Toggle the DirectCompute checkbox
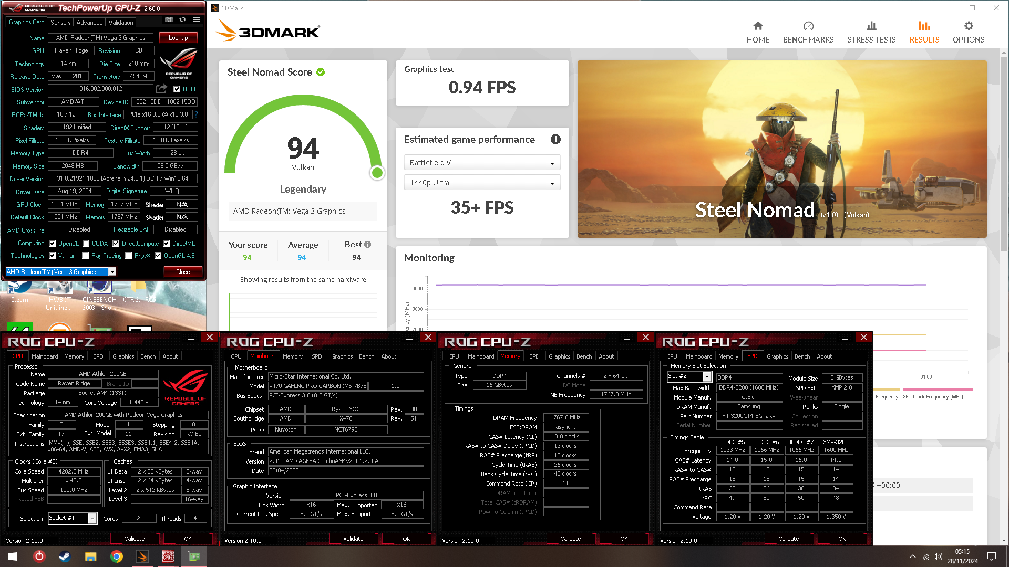Image resolution: width=1009 pixels, height=567 pixels. point(116,244)
